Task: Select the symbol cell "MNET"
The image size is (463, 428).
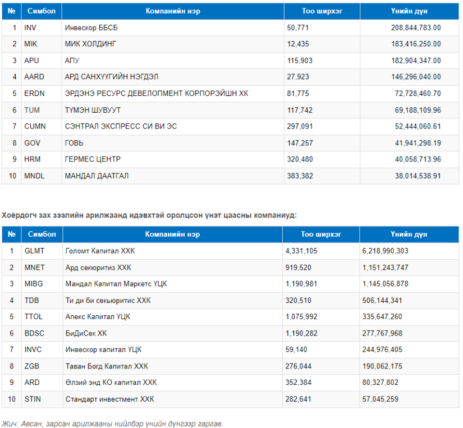Action: (x=35, y=268)
